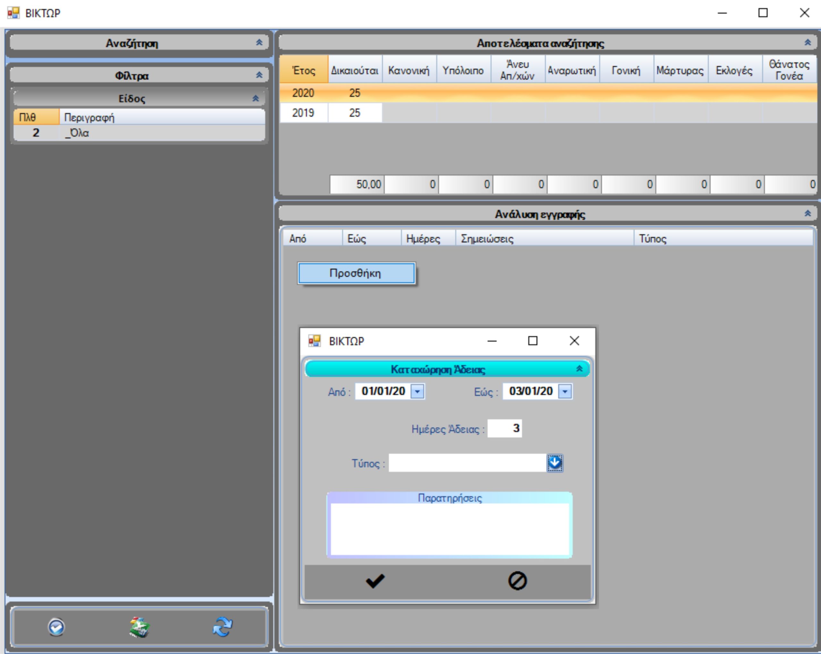Click the cancel circle-slash icon
821x654 pixels.
[x=517, y=581]
